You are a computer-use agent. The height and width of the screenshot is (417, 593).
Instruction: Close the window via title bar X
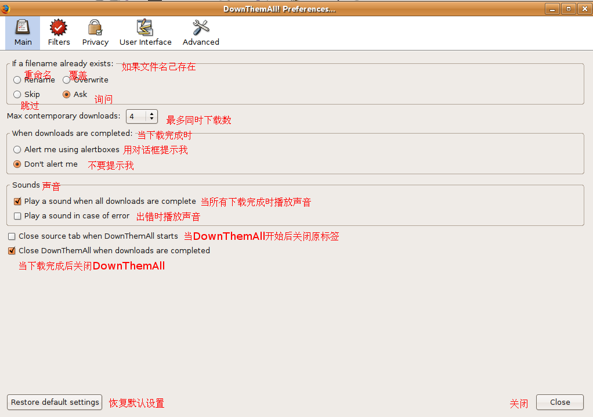tap(585, 9)
